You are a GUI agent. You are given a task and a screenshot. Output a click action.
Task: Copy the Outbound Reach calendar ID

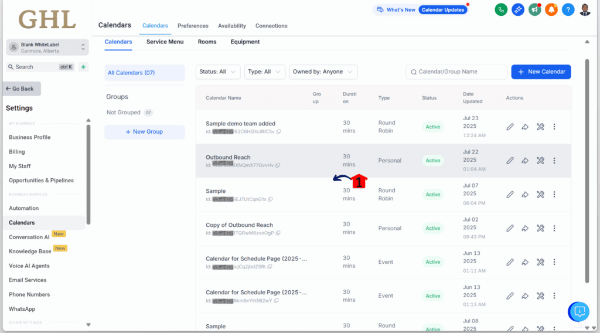(278, 165)
